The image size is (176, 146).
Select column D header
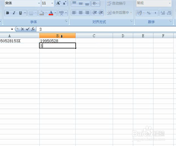click(123, 36)
